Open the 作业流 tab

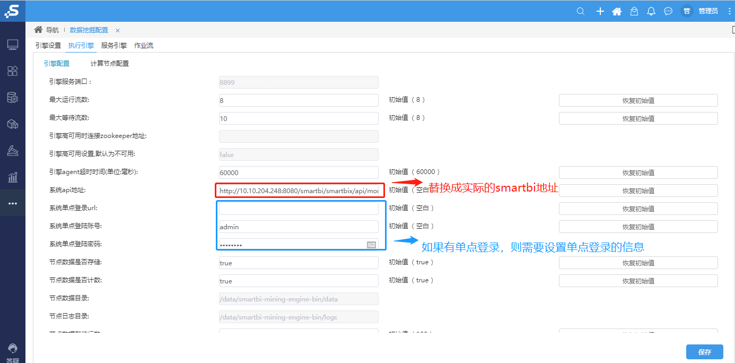coord(144,46)
